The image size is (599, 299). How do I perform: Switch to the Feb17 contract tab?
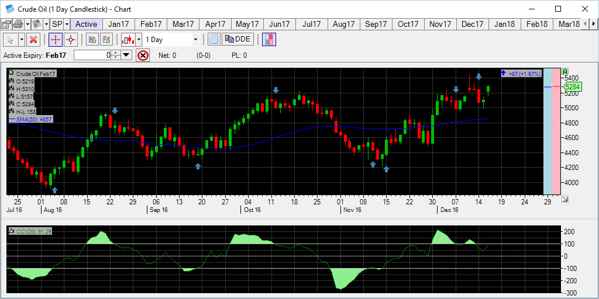click(151, 24)
